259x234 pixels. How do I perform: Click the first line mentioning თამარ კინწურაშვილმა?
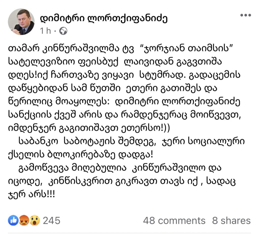[x=120, y=49]
